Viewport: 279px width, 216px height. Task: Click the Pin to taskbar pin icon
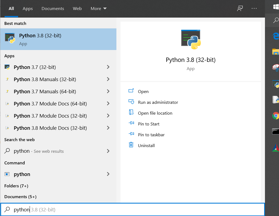point(131,134)
